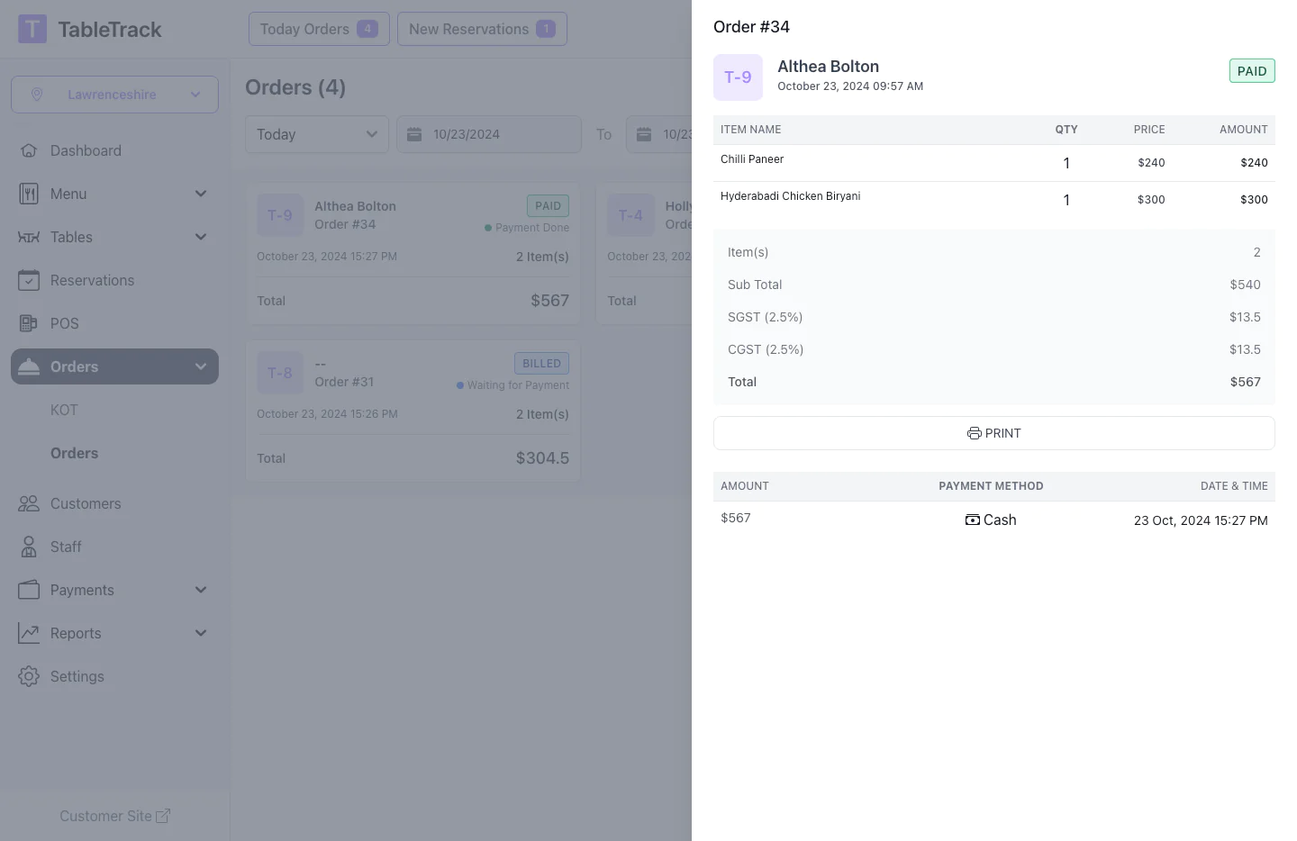This screenshot has height=841, width=1297.
Task: Open the Customer Site link
Action: click(114, 816)
